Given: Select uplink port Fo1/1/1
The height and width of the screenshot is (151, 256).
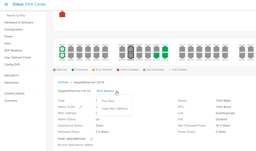Looking at the screenshot, I should click(x=182, y=49).
